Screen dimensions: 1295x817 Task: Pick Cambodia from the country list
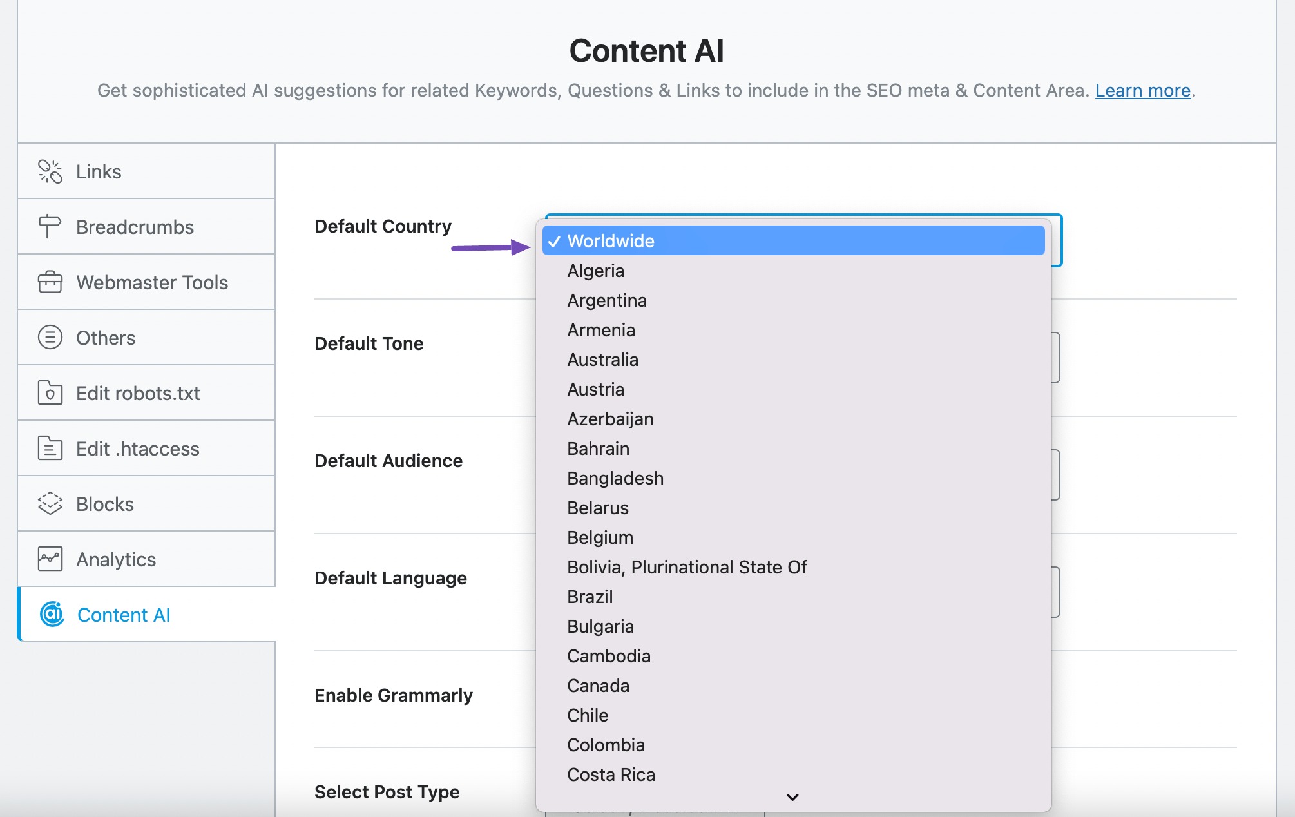793,656
